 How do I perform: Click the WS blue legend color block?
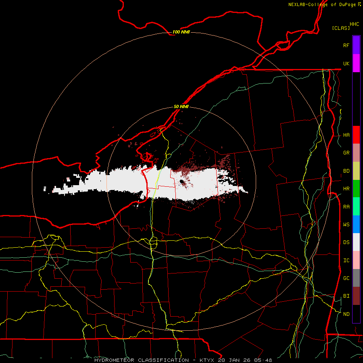tap(356, 224)
